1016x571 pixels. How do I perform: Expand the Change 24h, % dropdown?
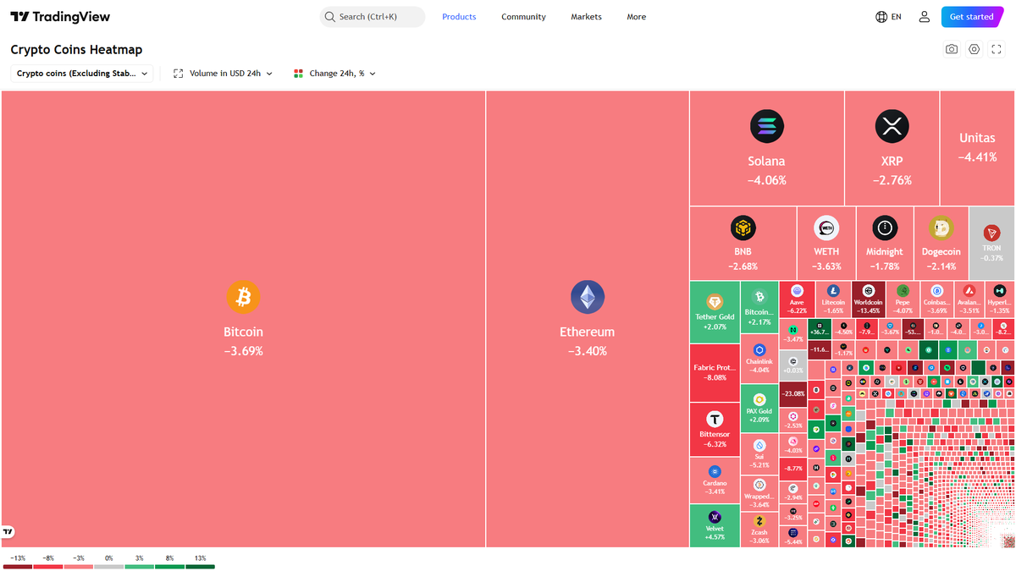point(334,74)
